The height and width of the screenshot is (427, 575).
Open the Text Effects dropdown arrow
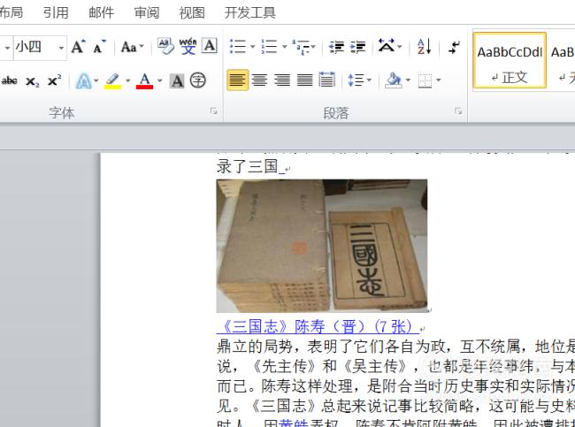click(96, 80)
